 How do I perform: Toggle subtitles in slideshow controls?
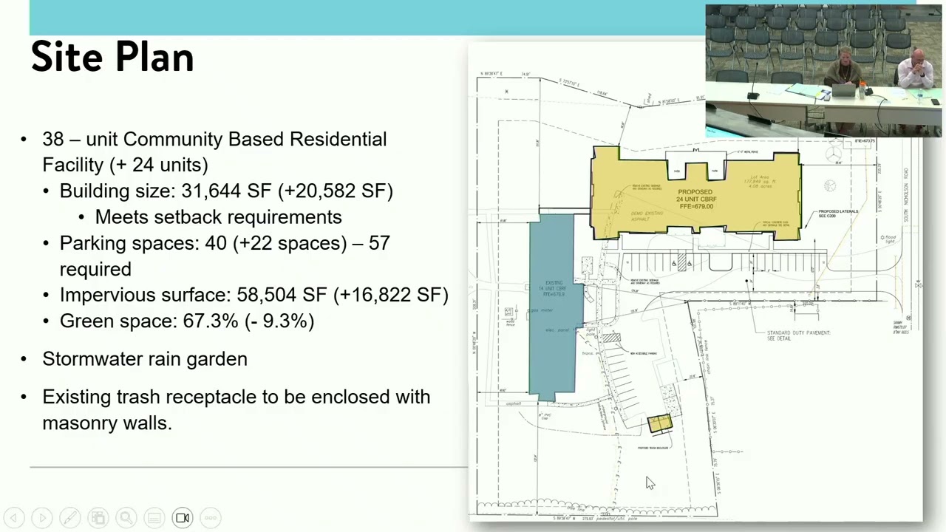(x=154, y=518)
